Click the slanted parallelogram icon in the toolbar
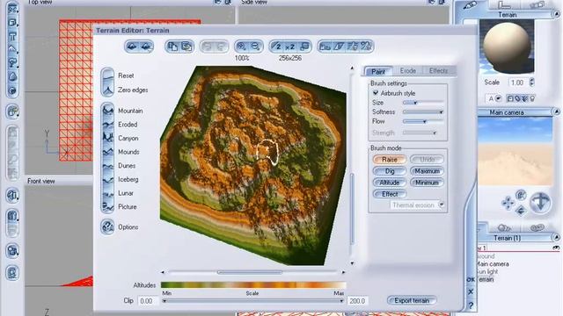Screen dimensions: 563x316 tap(339, 47)
